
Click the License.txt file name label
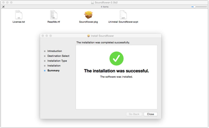pos(19,22)
